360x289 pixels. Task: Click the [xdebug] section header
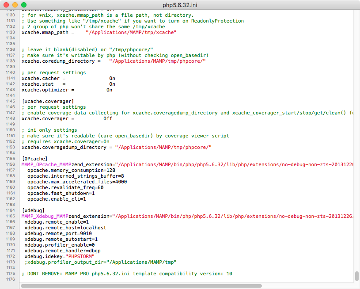point(33,210)
